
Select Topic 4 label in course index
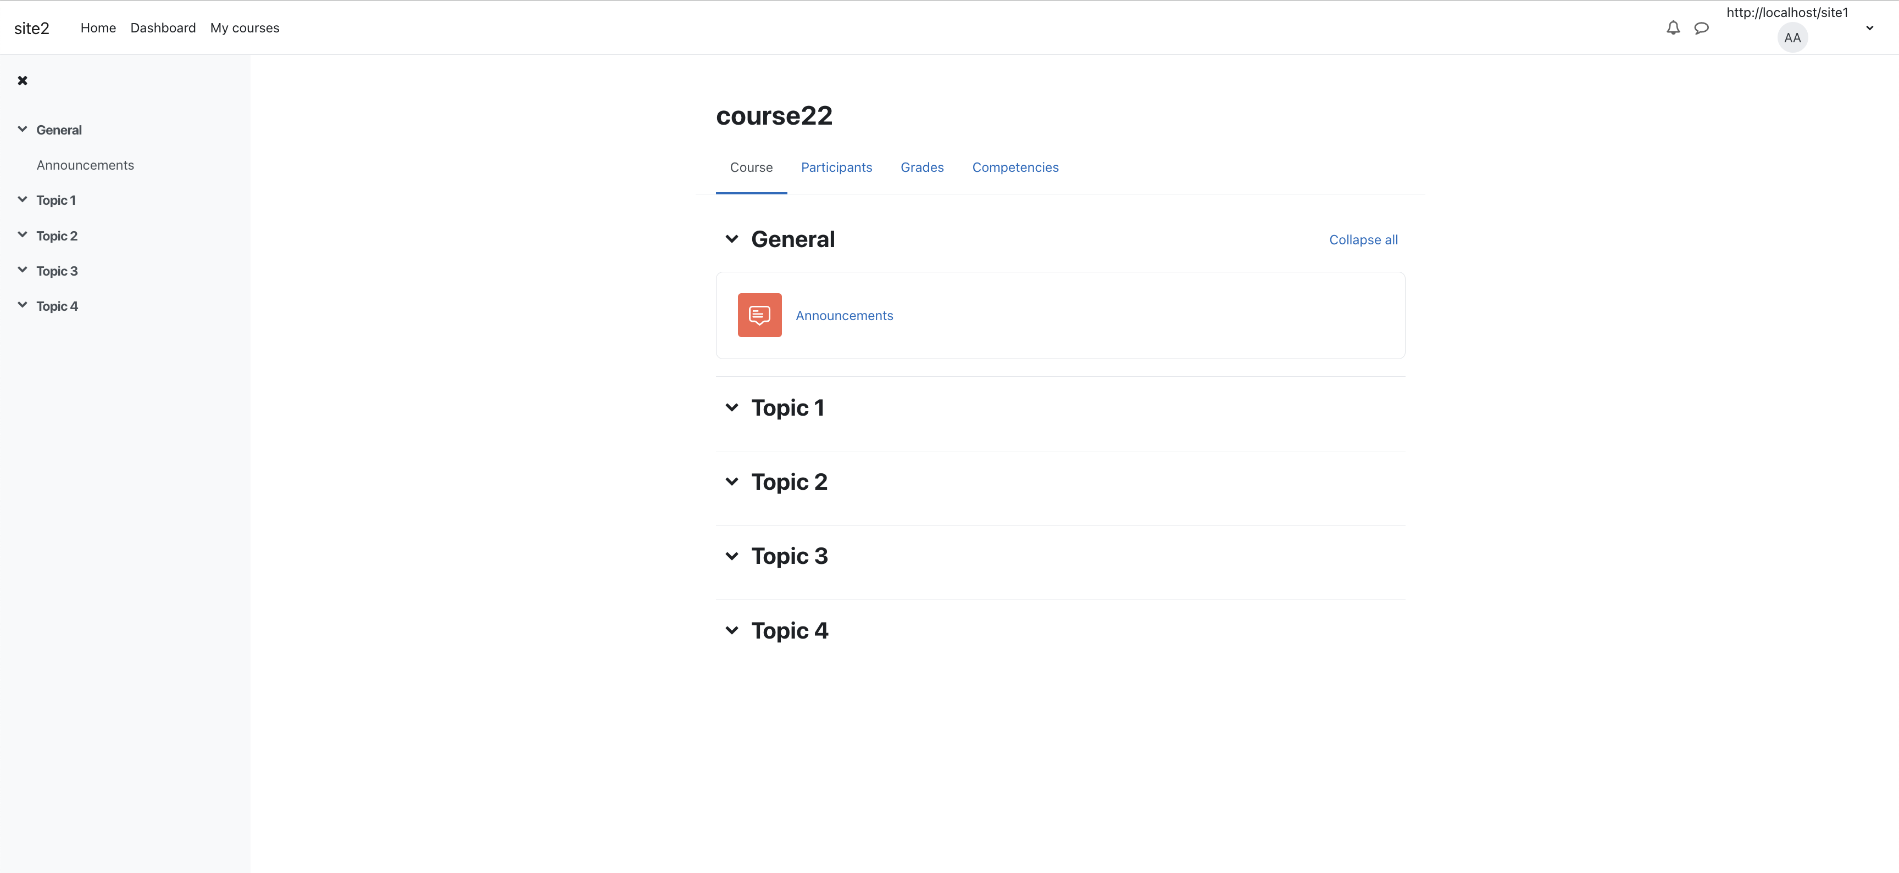pos(57,306)
